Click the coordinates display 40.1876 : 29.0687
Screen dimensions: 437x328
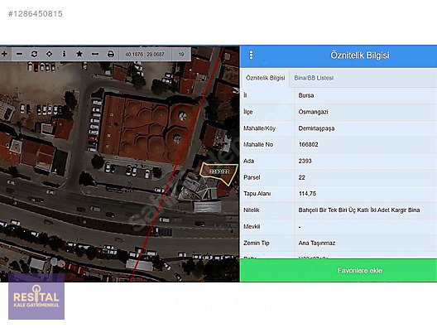145,54
